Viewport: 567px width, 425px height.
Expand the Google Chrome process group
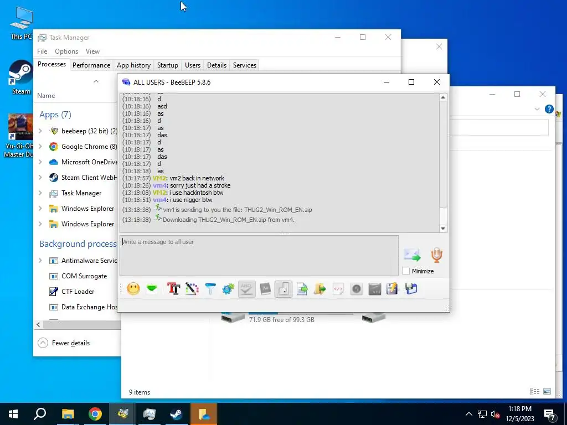(40, 146)
